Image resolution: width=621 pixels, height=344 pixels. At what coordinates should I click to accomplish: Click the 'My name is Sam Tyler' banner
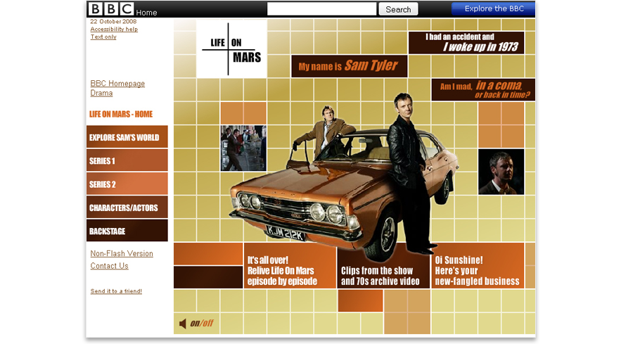(350, 66)
